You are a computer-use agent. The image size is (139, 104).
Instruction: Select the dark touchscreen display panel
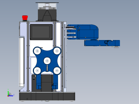[x=41, y=32]
